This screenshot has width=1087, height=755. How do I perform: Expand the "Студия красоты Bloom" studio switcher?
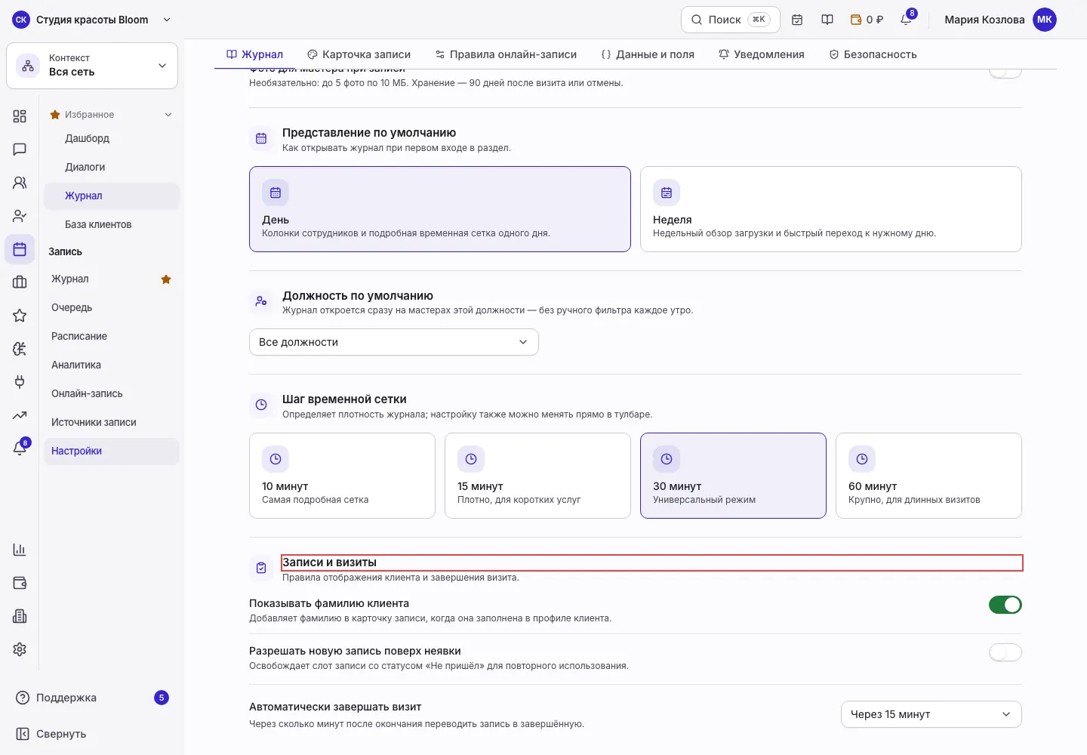(x=92, y=20)
